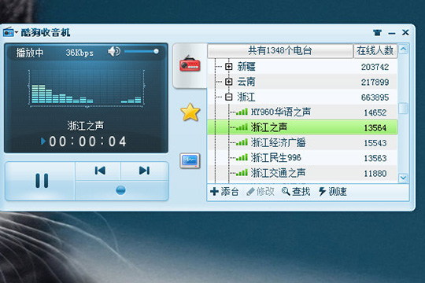The height and width of the screenshot is (283, 425).
Task: Open the radio app menu icon
Action: 9,32
